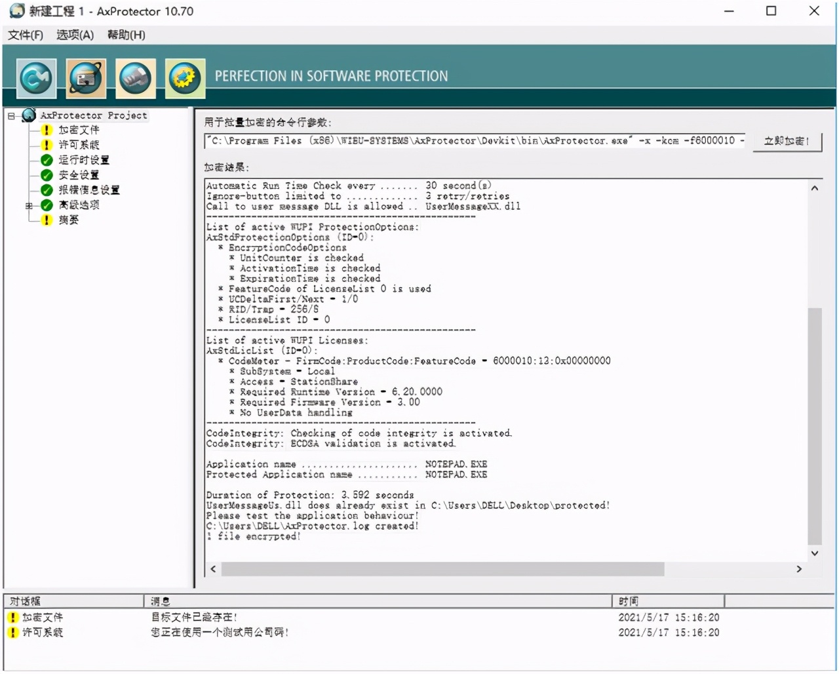Click the license card globe toolbar icon
Viewport: 839px width, 674px height.
(86, 78)
